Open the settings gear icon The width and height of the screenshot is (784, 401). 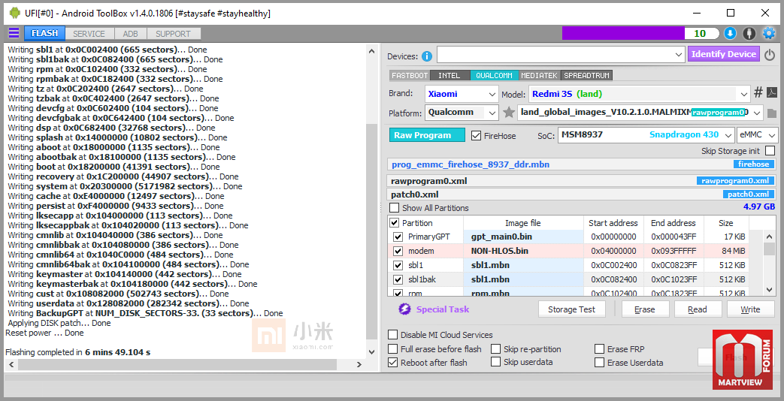point(768,34)
